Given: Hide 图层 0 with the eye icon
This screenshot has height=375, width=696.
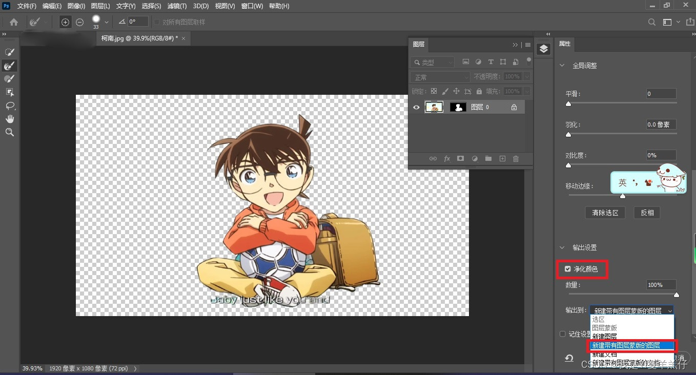Looking at the screenshot, I should [x=416, y=107].
